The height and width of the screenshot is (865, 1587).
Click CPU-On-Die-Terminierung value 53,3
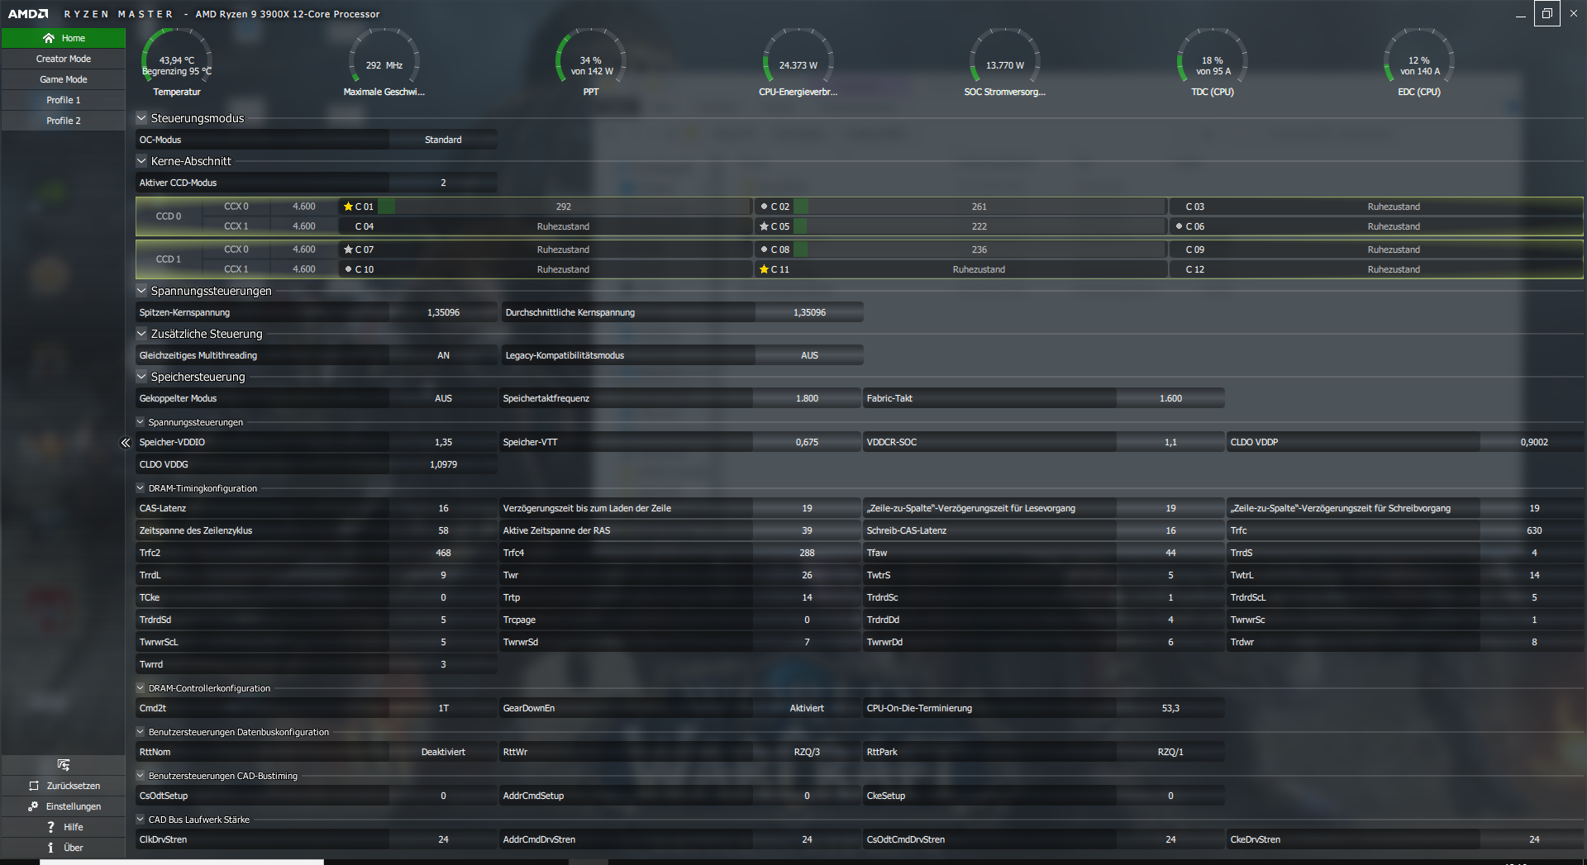[1170, 708]
